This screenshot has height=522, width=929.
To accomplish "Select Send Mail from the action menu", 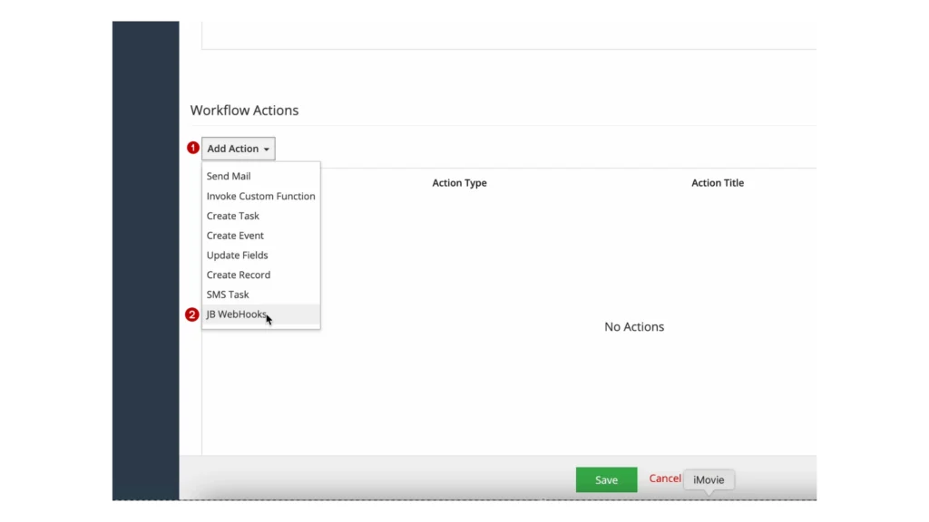I will tap(229, 176).
